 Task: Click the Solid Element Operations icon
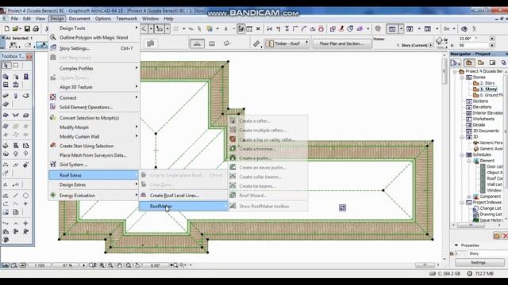[53, 107]
